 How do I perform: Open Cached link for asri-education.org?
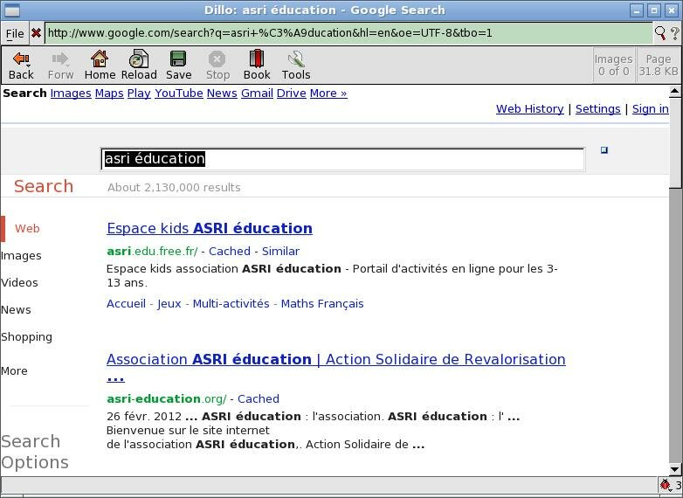pyautogui.click(x=259, y=398)
